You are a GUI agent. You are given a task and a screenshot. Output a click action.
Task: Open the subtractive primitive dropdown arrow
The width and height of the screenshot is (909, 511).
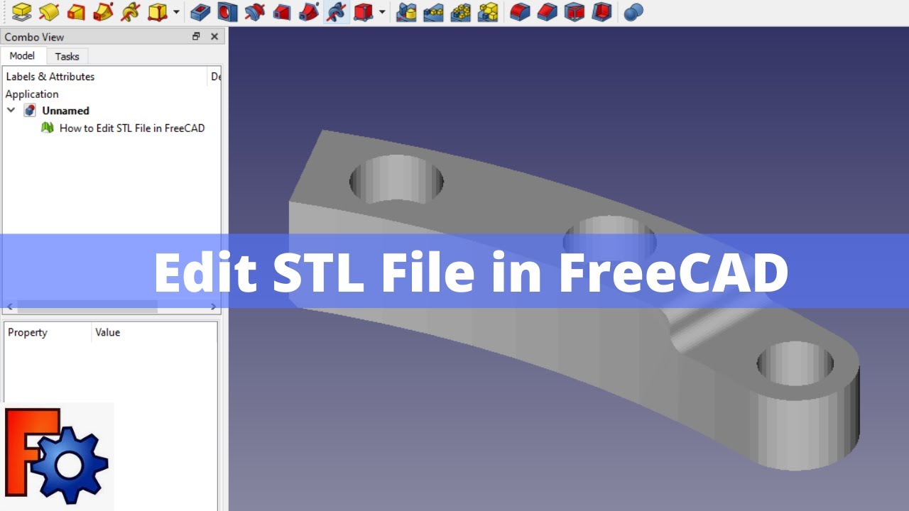coord(382,12)
